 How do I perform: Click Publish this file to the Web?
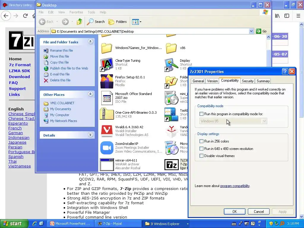pyautogui.click(x=69, y=68)
